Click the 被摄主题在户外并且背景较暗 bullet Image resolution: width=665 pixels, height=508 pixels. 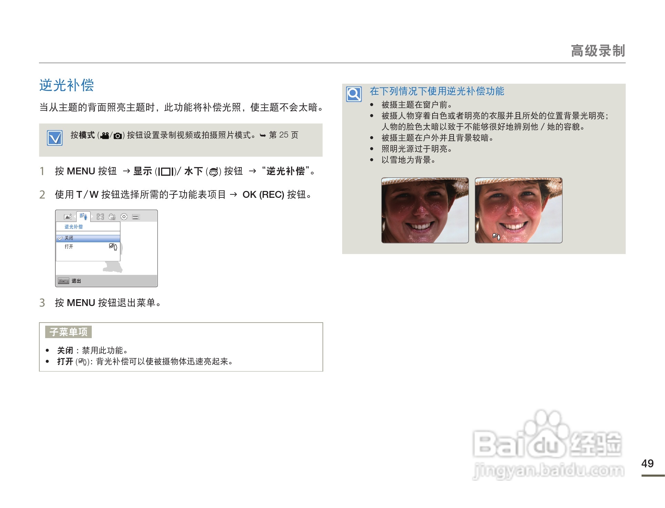437,138
